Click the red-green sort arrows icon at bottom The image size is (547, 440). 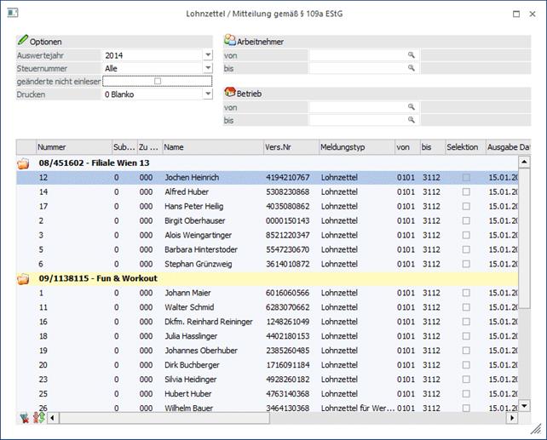tap(37, 418)
